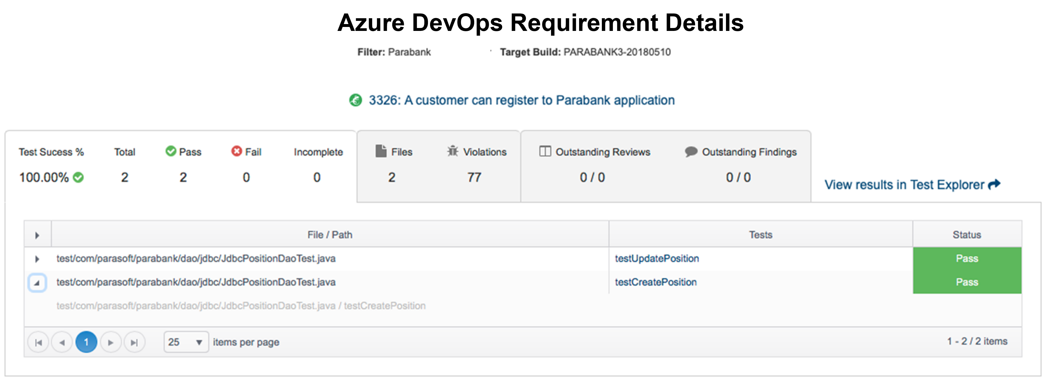The width and height of the screenshot is (1047, 381).
Task: Select page 1 in pager
Action: pyautogui.click(x=86, y=342)
